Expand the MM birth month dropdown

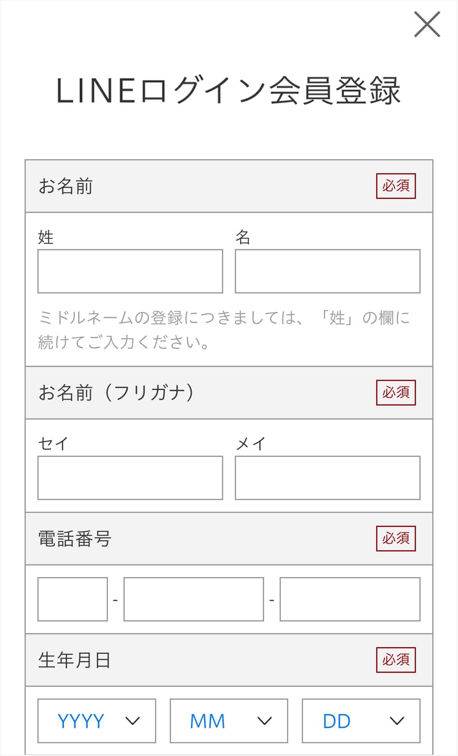[x=229, y=721]
